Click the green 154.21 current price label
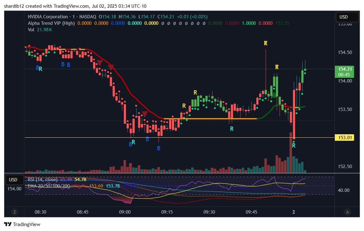This screenshot has width=364, height=231. pos(344,69)
